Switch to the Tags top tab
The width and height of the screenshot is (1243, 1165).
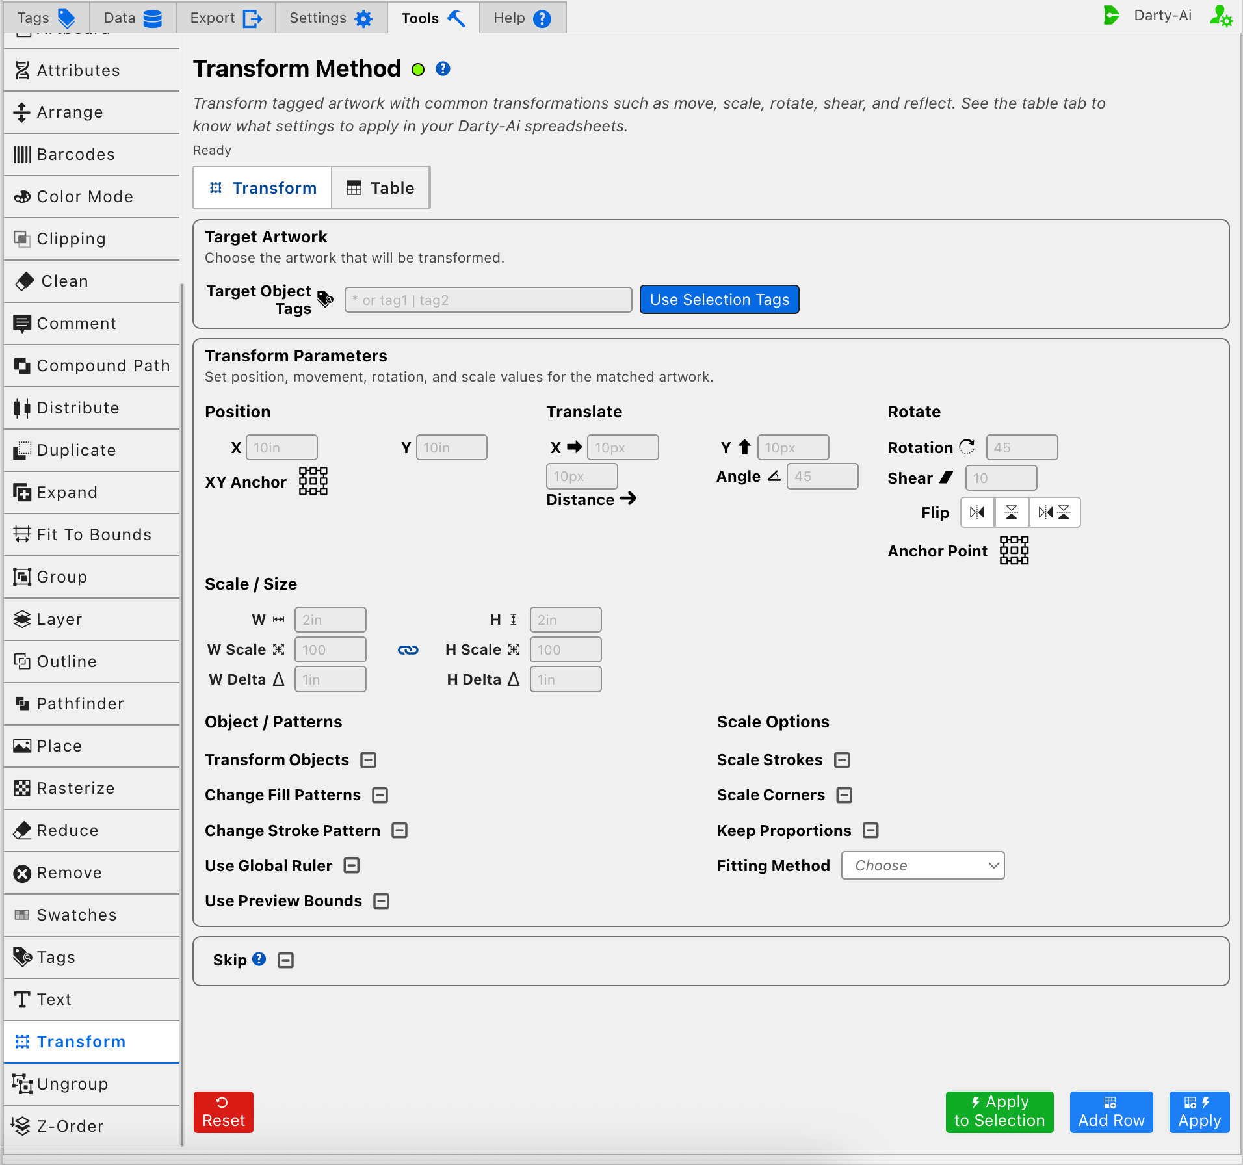46,18
